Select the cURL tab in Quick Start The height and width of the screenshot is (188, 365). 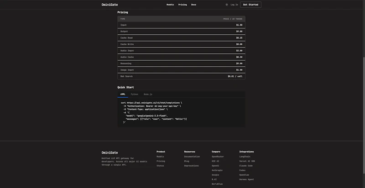(123, 94)
